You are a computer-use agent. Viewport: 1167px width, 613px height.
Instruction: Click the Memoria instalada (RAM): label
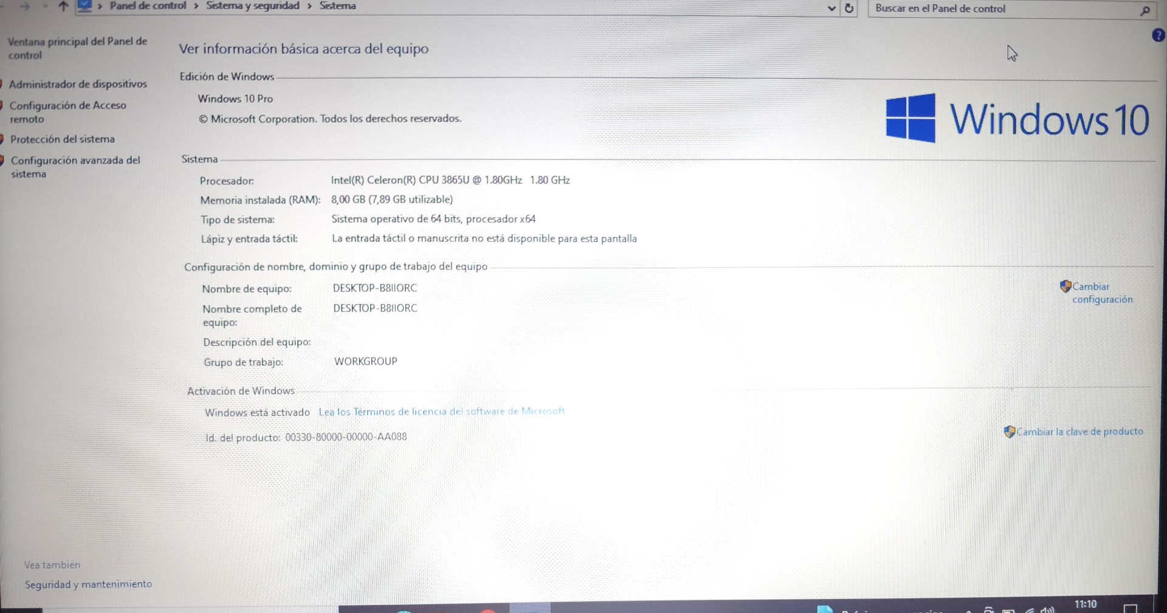260,200
